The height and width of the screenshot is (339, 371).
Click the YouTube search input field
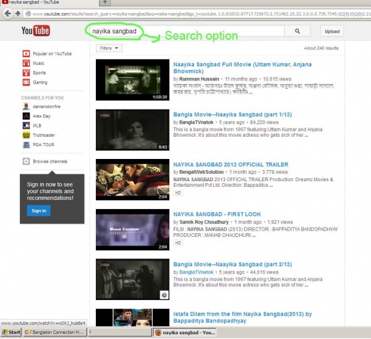187,31
